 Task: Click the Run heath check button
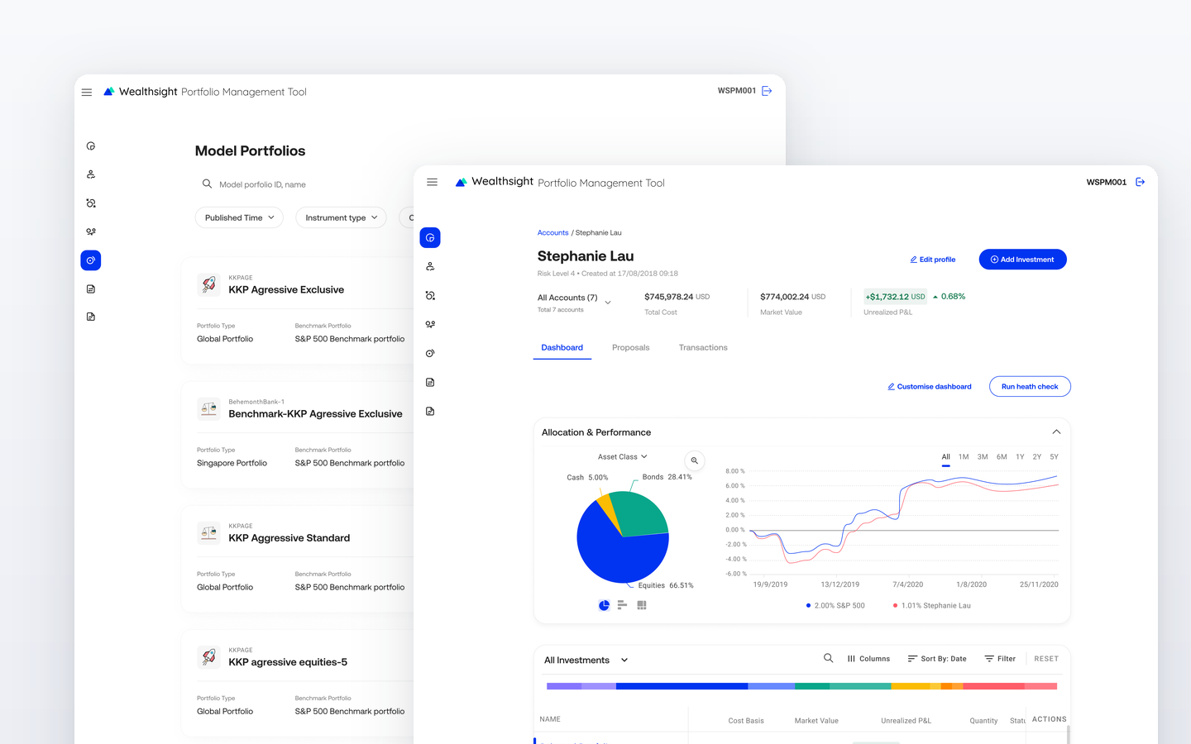(x=1030, y=386)
